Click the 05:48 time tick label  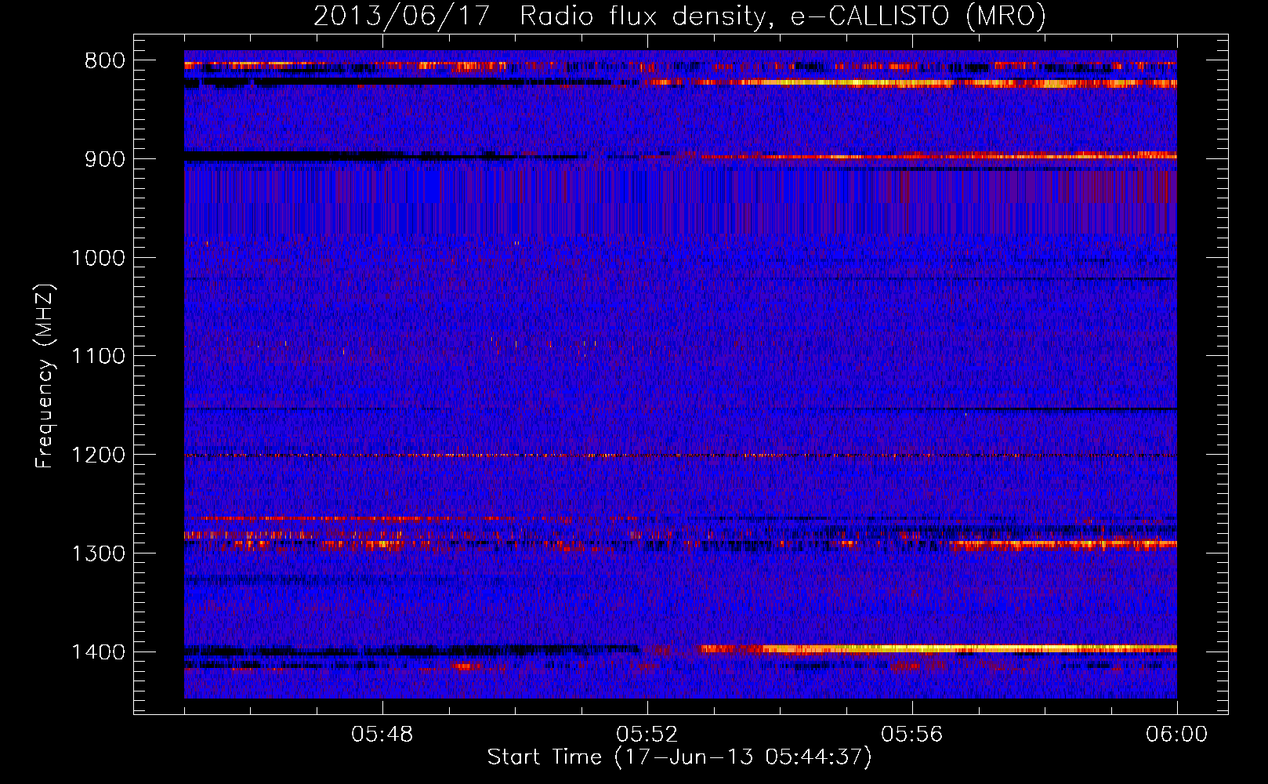[x=382, y=735]
